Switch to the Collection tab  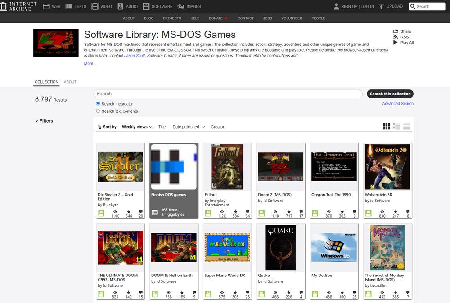point(46,82)
